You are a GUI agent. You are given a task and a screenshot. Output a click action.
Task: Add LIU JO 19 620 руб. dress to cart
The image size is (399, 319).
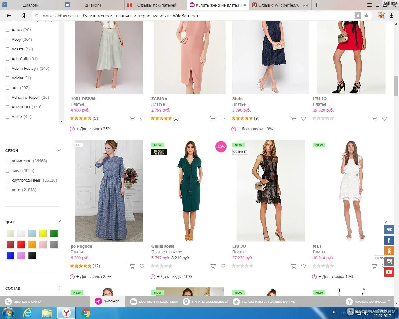pos(374,118)
